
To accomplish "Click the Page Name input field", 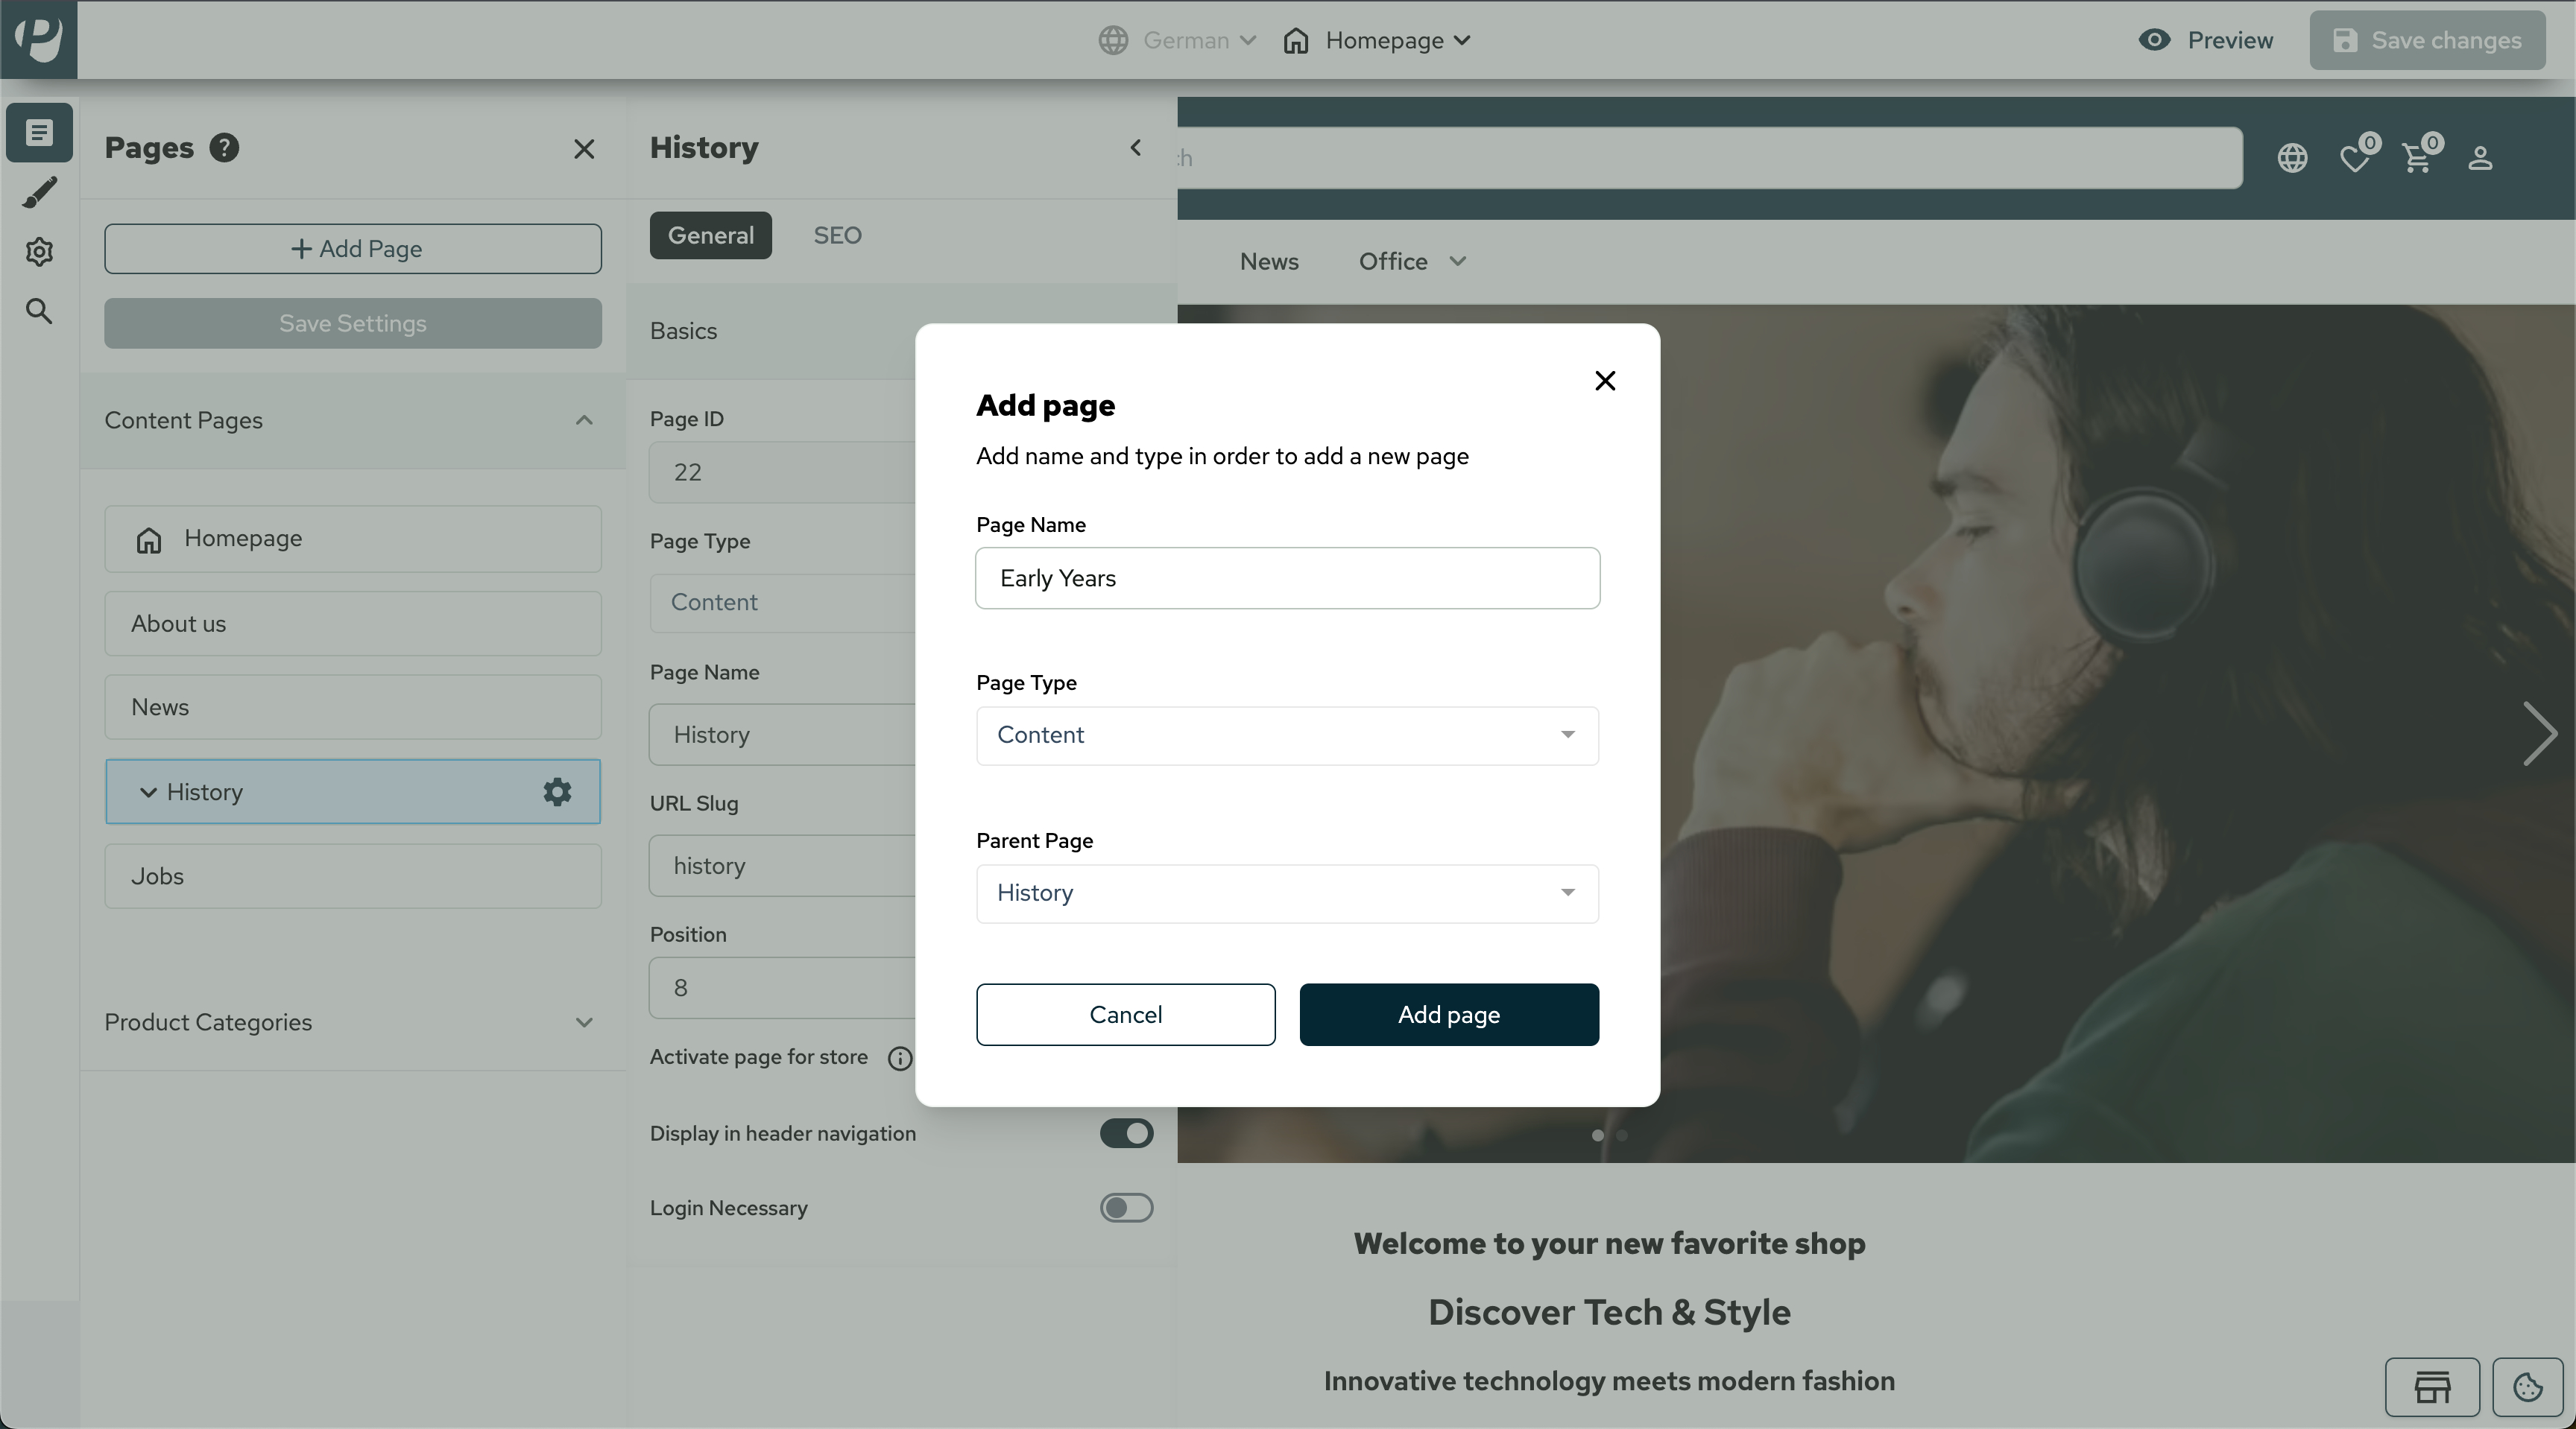I will tap(1287, 577).
